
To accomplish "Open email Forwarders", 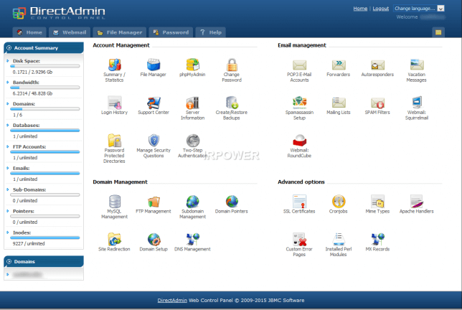I will click(x=339, y=65).
